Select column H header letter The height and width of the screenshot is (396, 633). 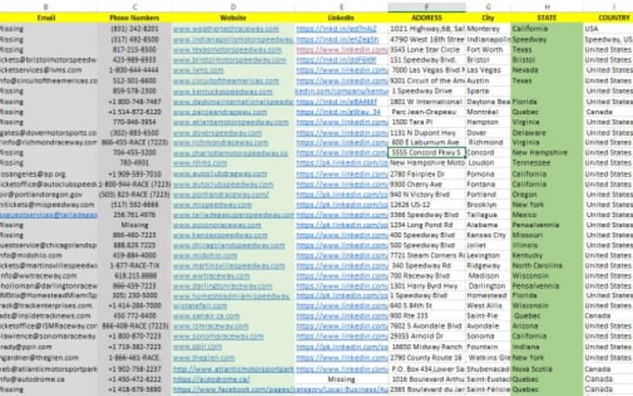tap(547, 7)
